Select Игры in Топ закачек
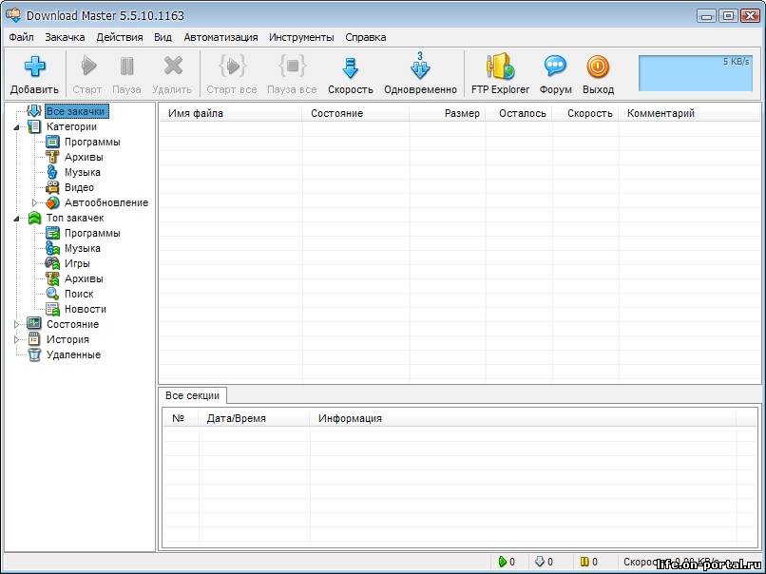 pyautogui.click(x=77, y=263)
